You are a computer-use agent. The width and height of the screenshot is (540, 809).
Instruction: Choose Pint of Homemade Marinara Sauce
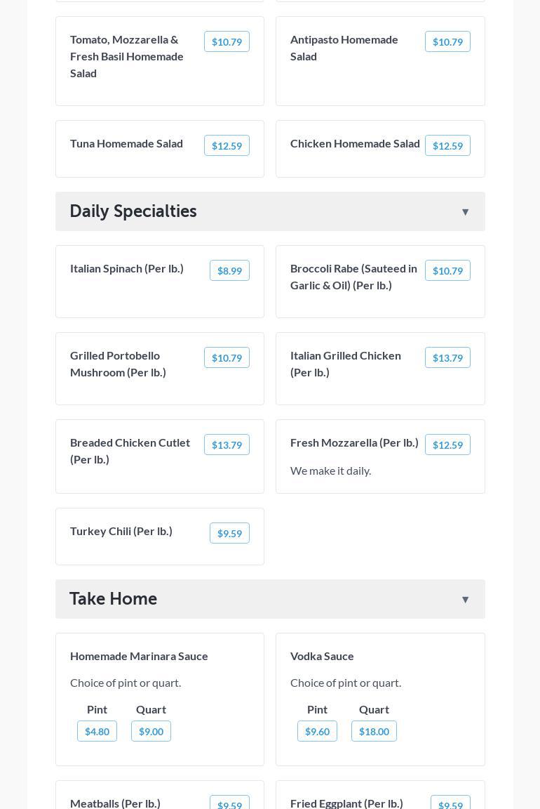point(97,732)
